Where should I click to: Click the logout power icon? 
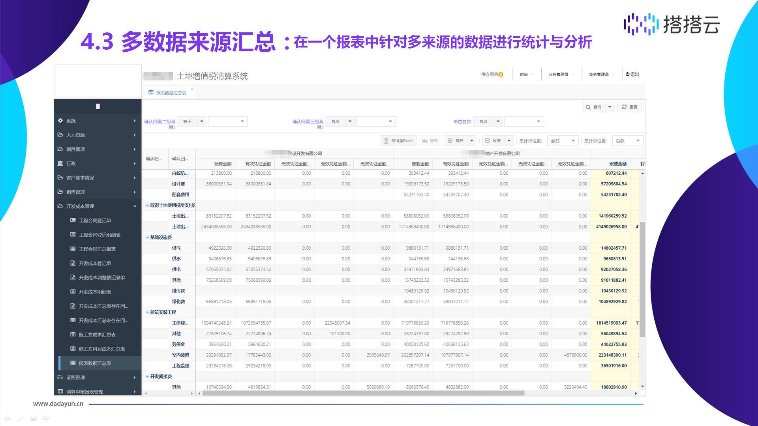[x=627, y=74]
